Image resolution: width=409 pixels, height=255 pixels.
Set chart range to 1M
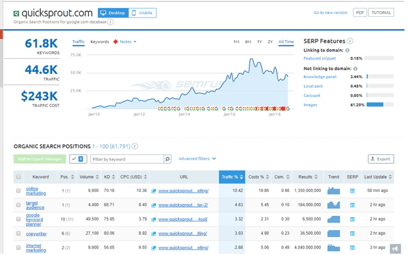pyautogui.click(x=236, y=42)
